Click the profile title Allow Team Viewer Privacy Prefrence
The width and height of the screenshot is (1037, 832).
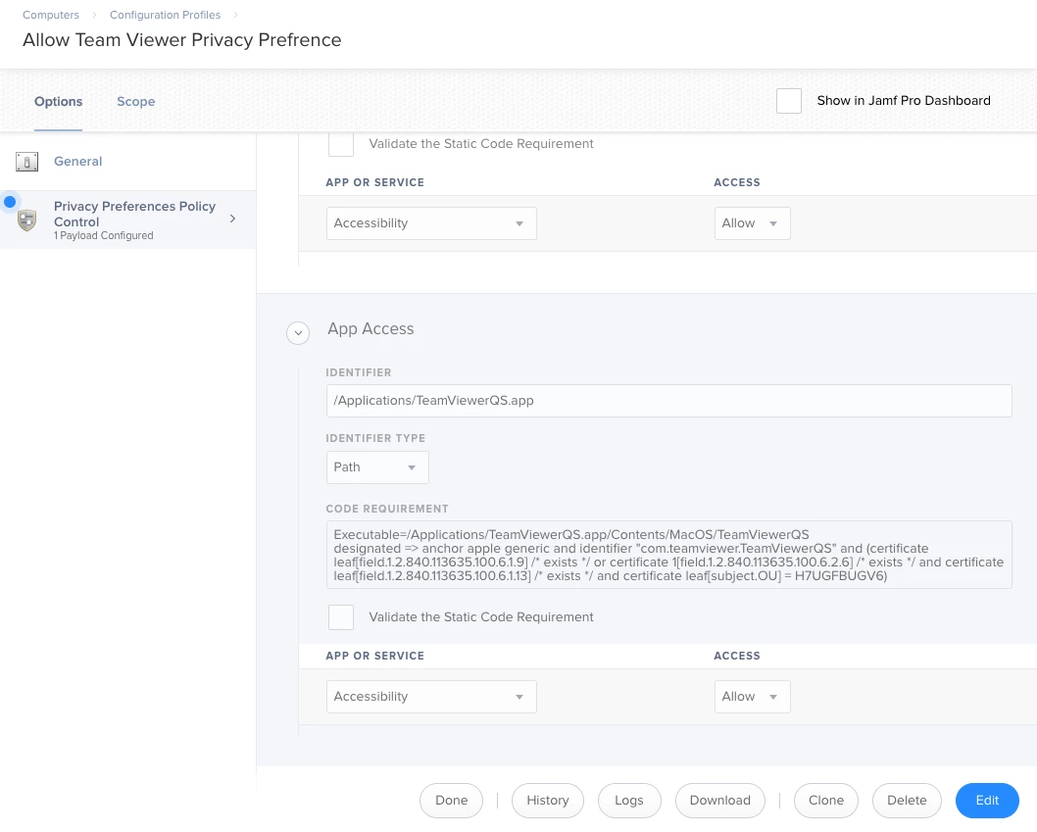coord(182,39)
